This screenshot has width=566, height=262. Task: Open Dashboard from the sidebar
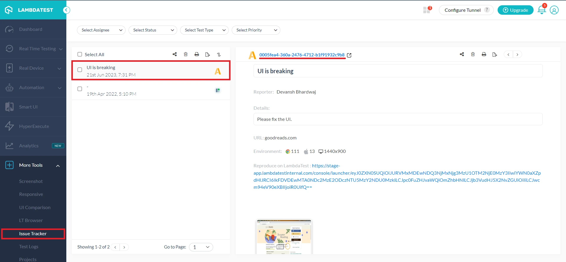click(31, 29)
